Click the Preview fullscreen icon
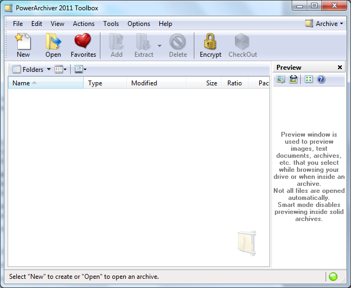This screenshot has width=351, height=288. [309, 79]
